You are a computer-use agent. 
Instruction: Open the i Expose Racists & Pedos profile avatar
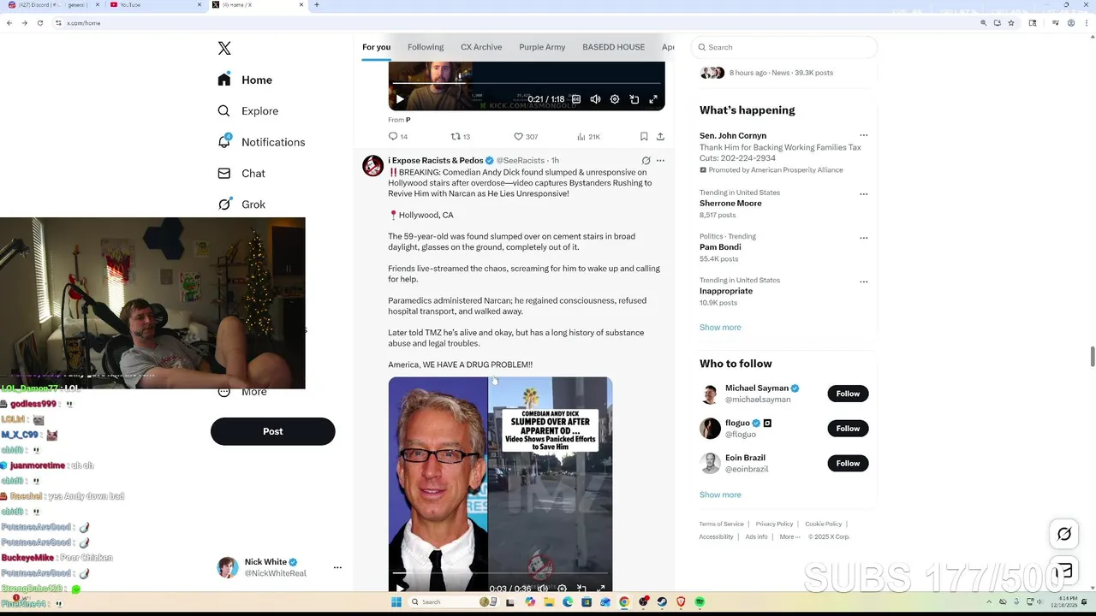pyautogui.click(x=372, y=166)
